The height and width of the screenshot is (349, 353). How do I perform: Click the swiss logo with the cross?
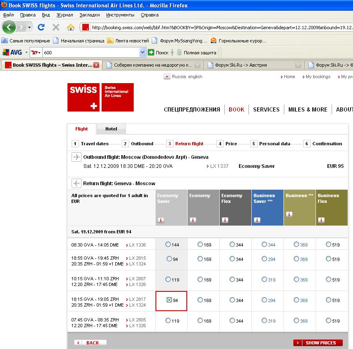(83, 97)
